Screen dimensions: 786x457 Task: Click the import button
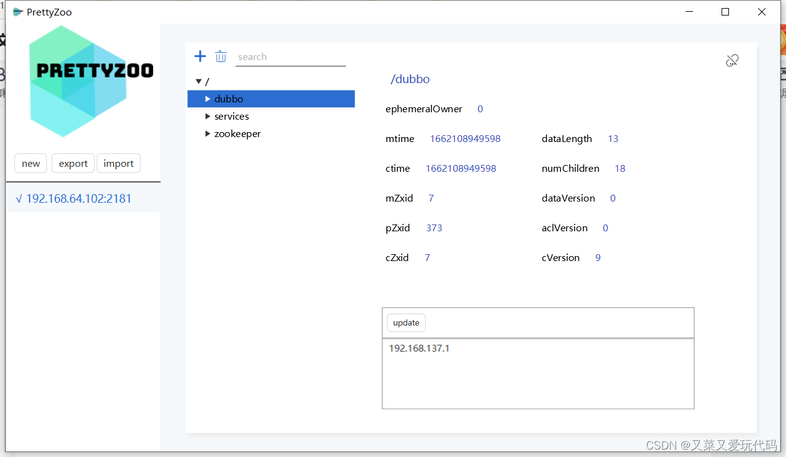coord(118,163)
